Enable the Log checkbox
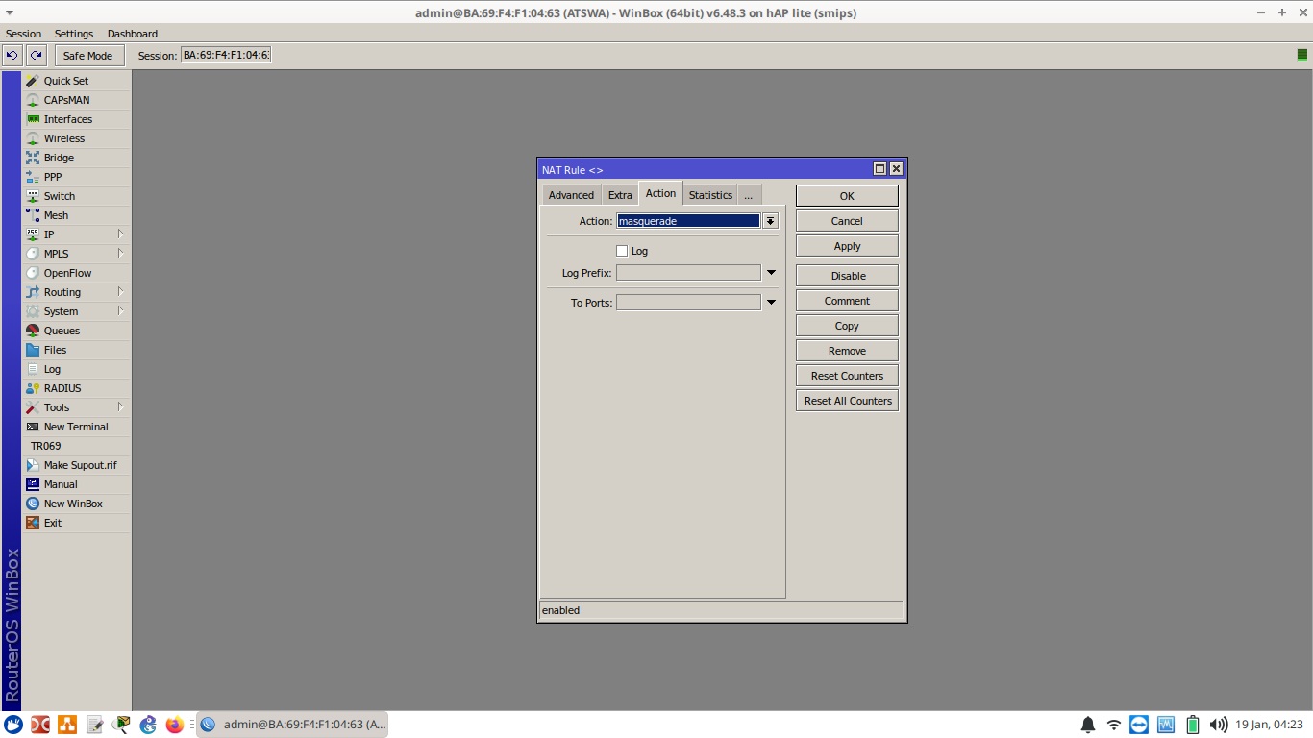The width and height of the screenshot is (1313, 738). coord(622,251)
